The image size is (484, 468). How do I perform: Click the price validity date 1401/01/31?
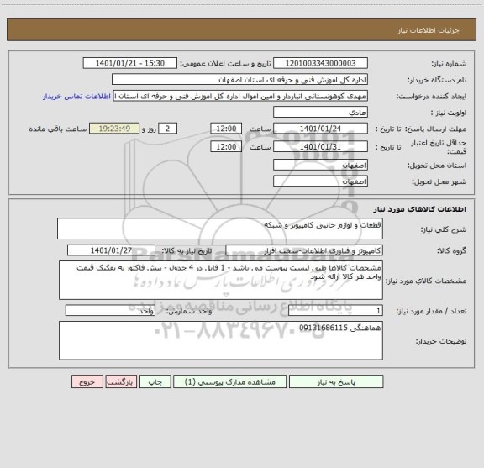pos(320,147)
